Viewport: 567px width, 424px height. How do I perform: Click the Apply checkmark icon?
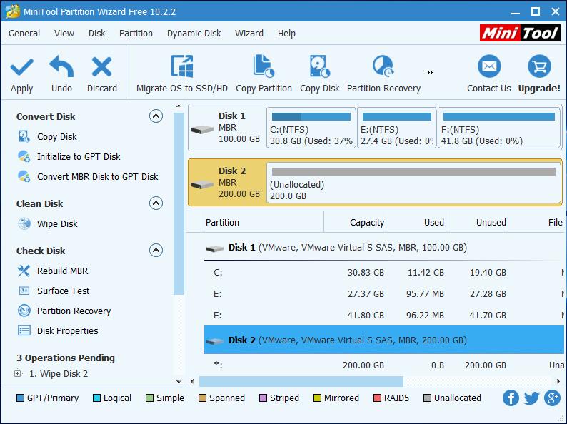[x=21, y=67]
